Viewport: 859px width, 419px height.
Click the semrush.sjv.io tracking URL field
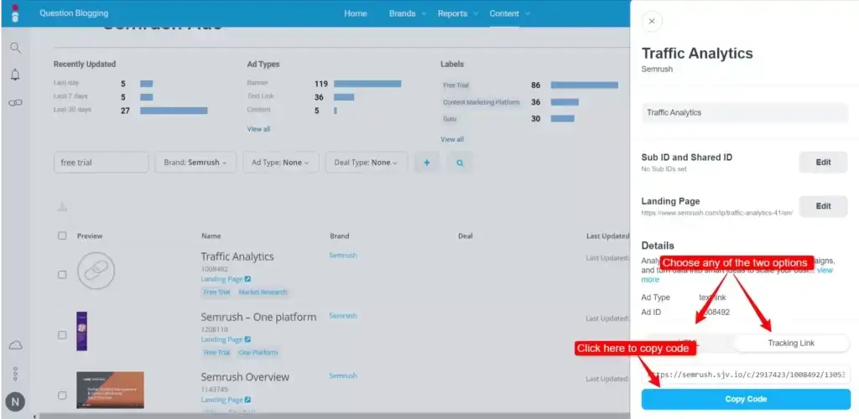(x=746, y=375)
